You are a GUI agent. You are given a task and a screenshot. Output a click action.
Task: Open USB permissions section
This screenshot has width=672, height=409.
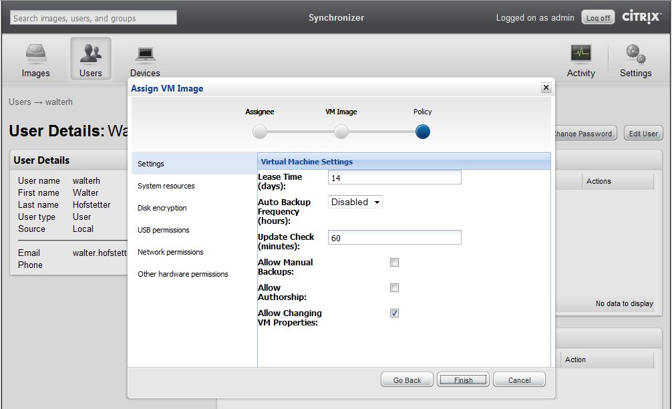164,230
